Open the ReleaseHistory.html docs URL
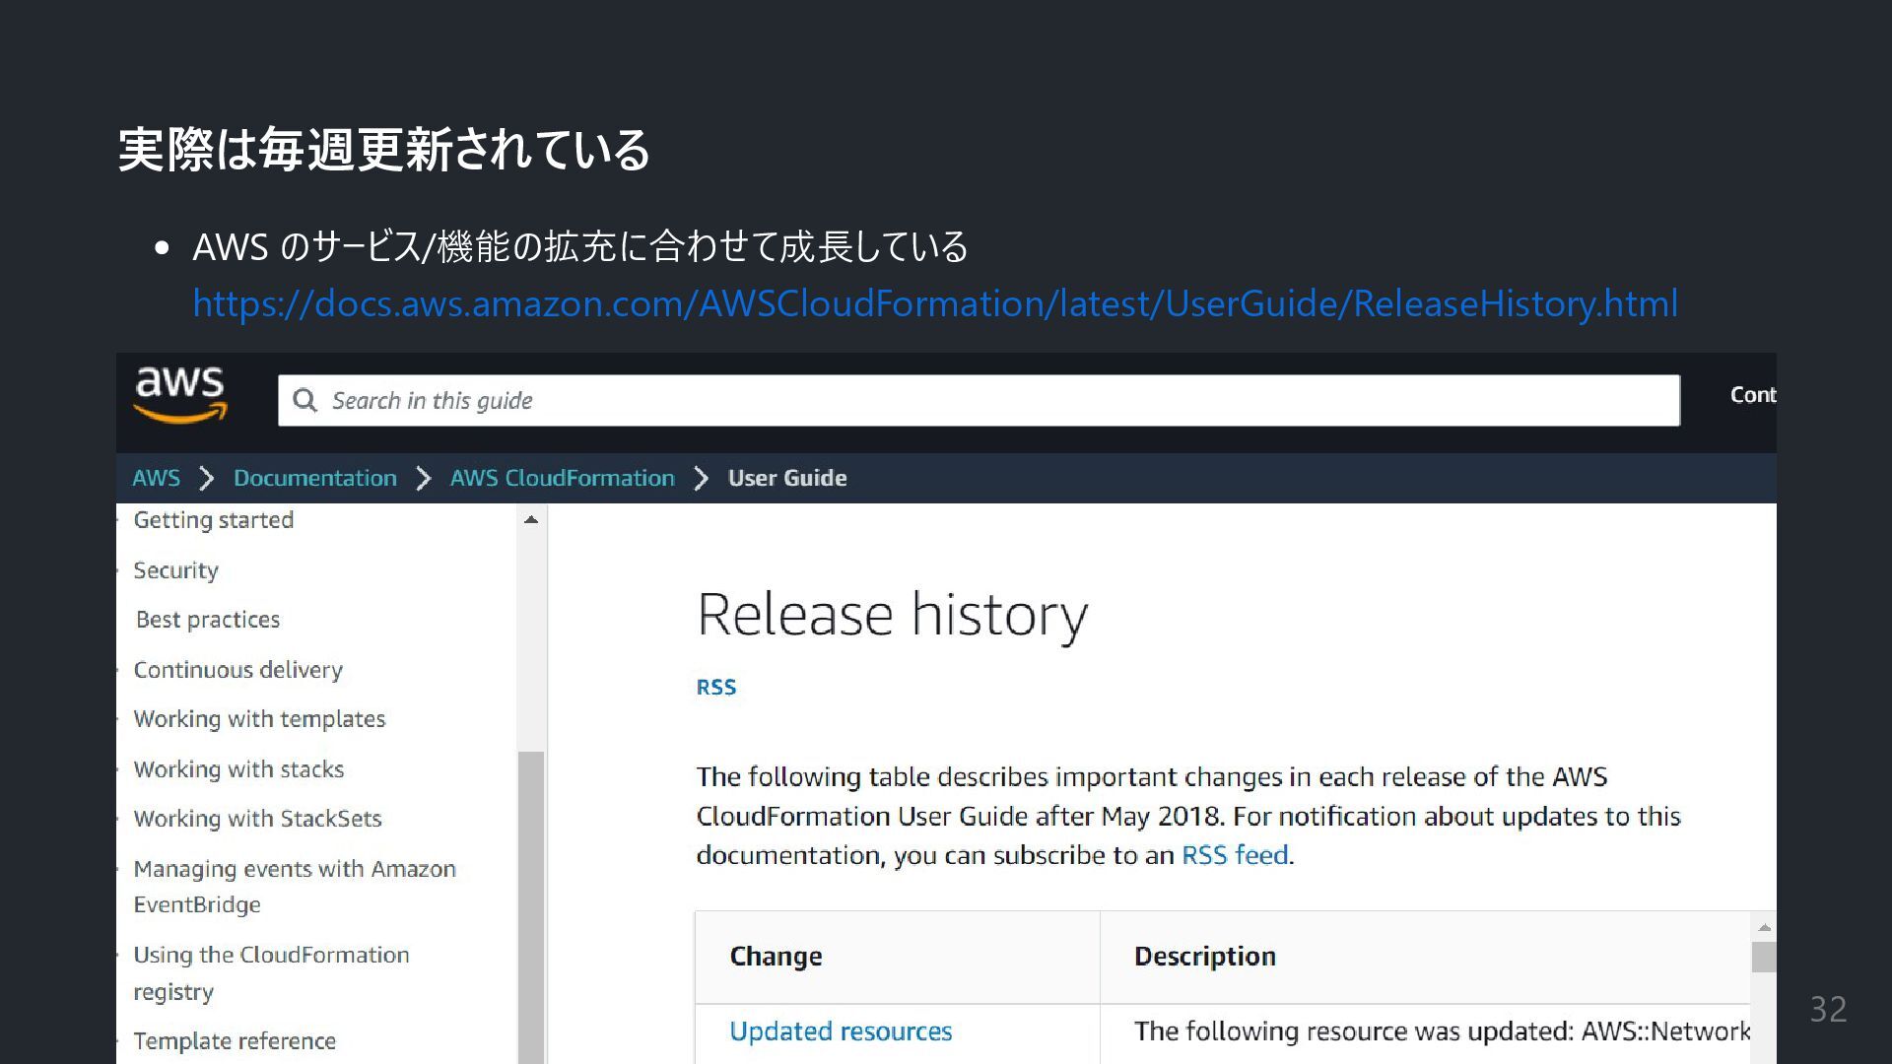 coord(934,303)
